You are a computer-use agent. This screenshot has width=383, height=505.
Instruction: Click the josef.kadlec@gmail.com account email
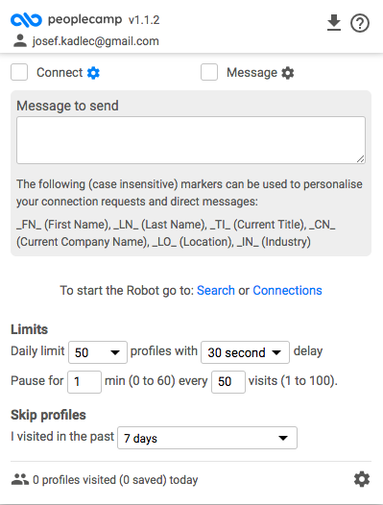click(x=96, y=41)
